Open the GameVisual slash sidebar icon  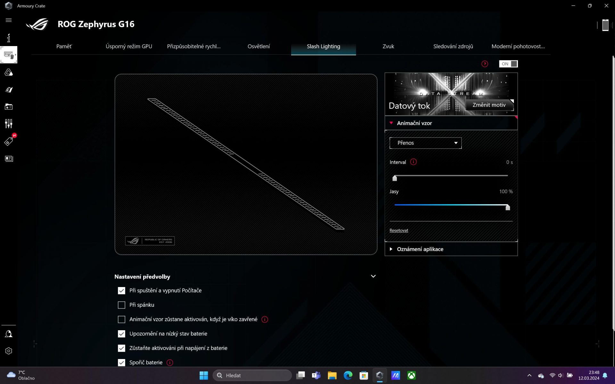click(x=9, y=90)
